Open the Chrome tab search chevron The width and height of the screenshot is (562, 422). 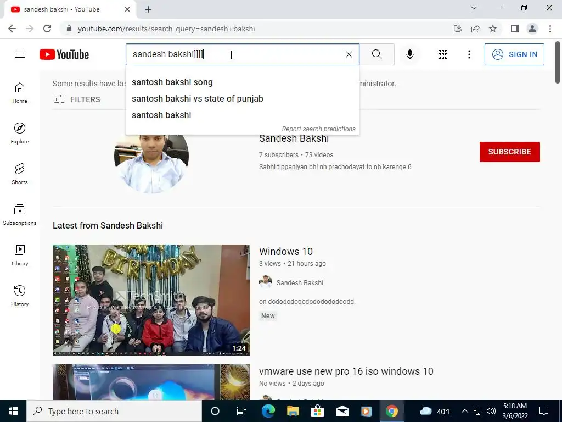(474, 8)
